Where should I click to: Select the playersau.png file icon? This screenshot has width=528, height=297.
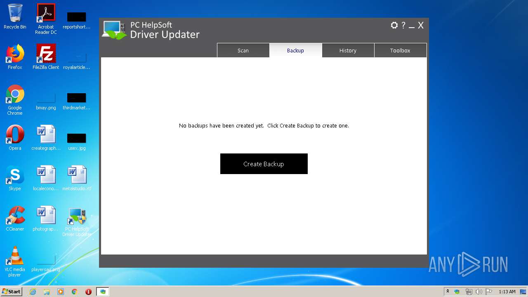point(46,263)
